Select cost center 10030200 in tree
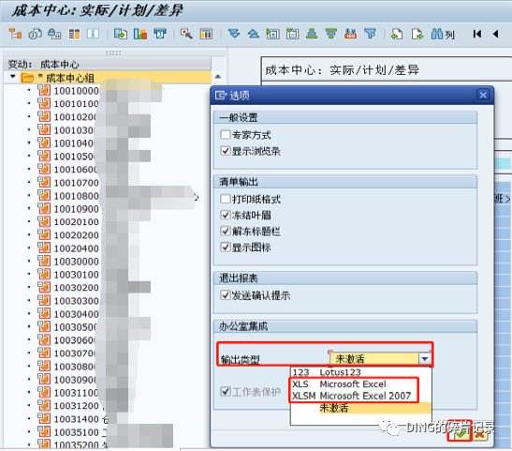The image size is (512, 451). 76,288
